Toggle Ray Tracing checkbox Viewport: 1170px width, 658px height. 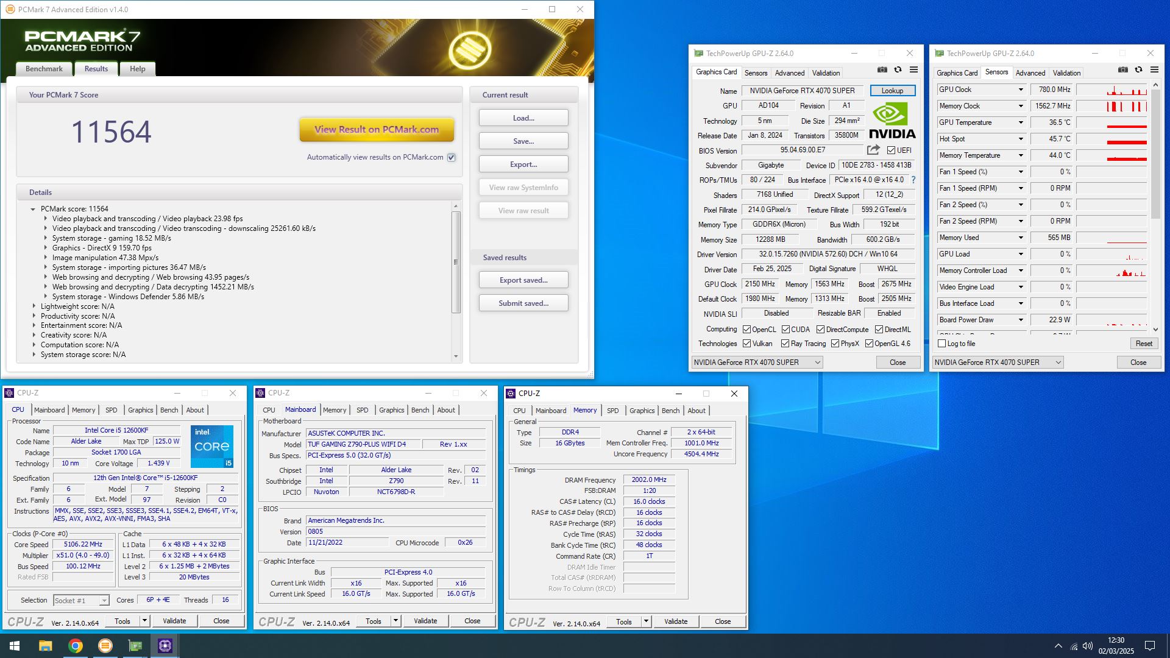click(785, 344)
